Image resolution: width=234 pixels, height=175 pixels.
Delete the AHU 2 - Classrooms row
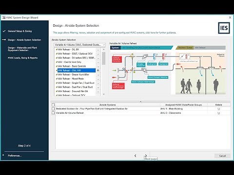point(218,113)
